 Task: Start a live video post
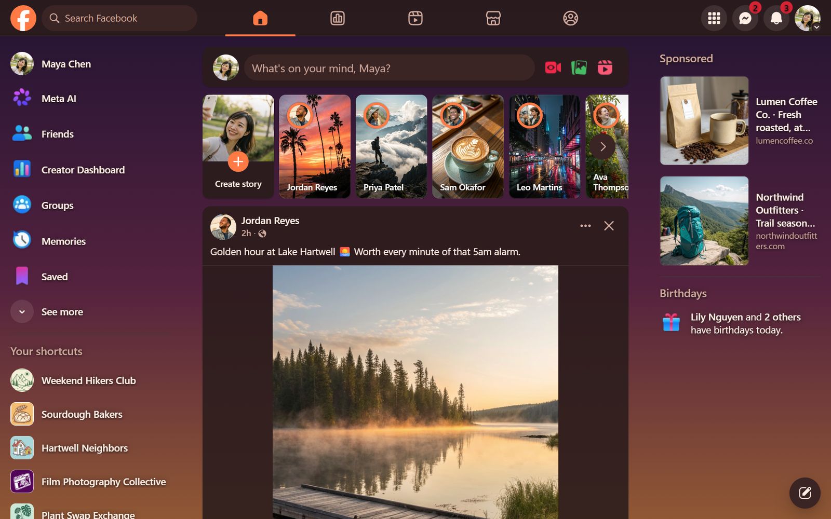[x=553, y=67]
